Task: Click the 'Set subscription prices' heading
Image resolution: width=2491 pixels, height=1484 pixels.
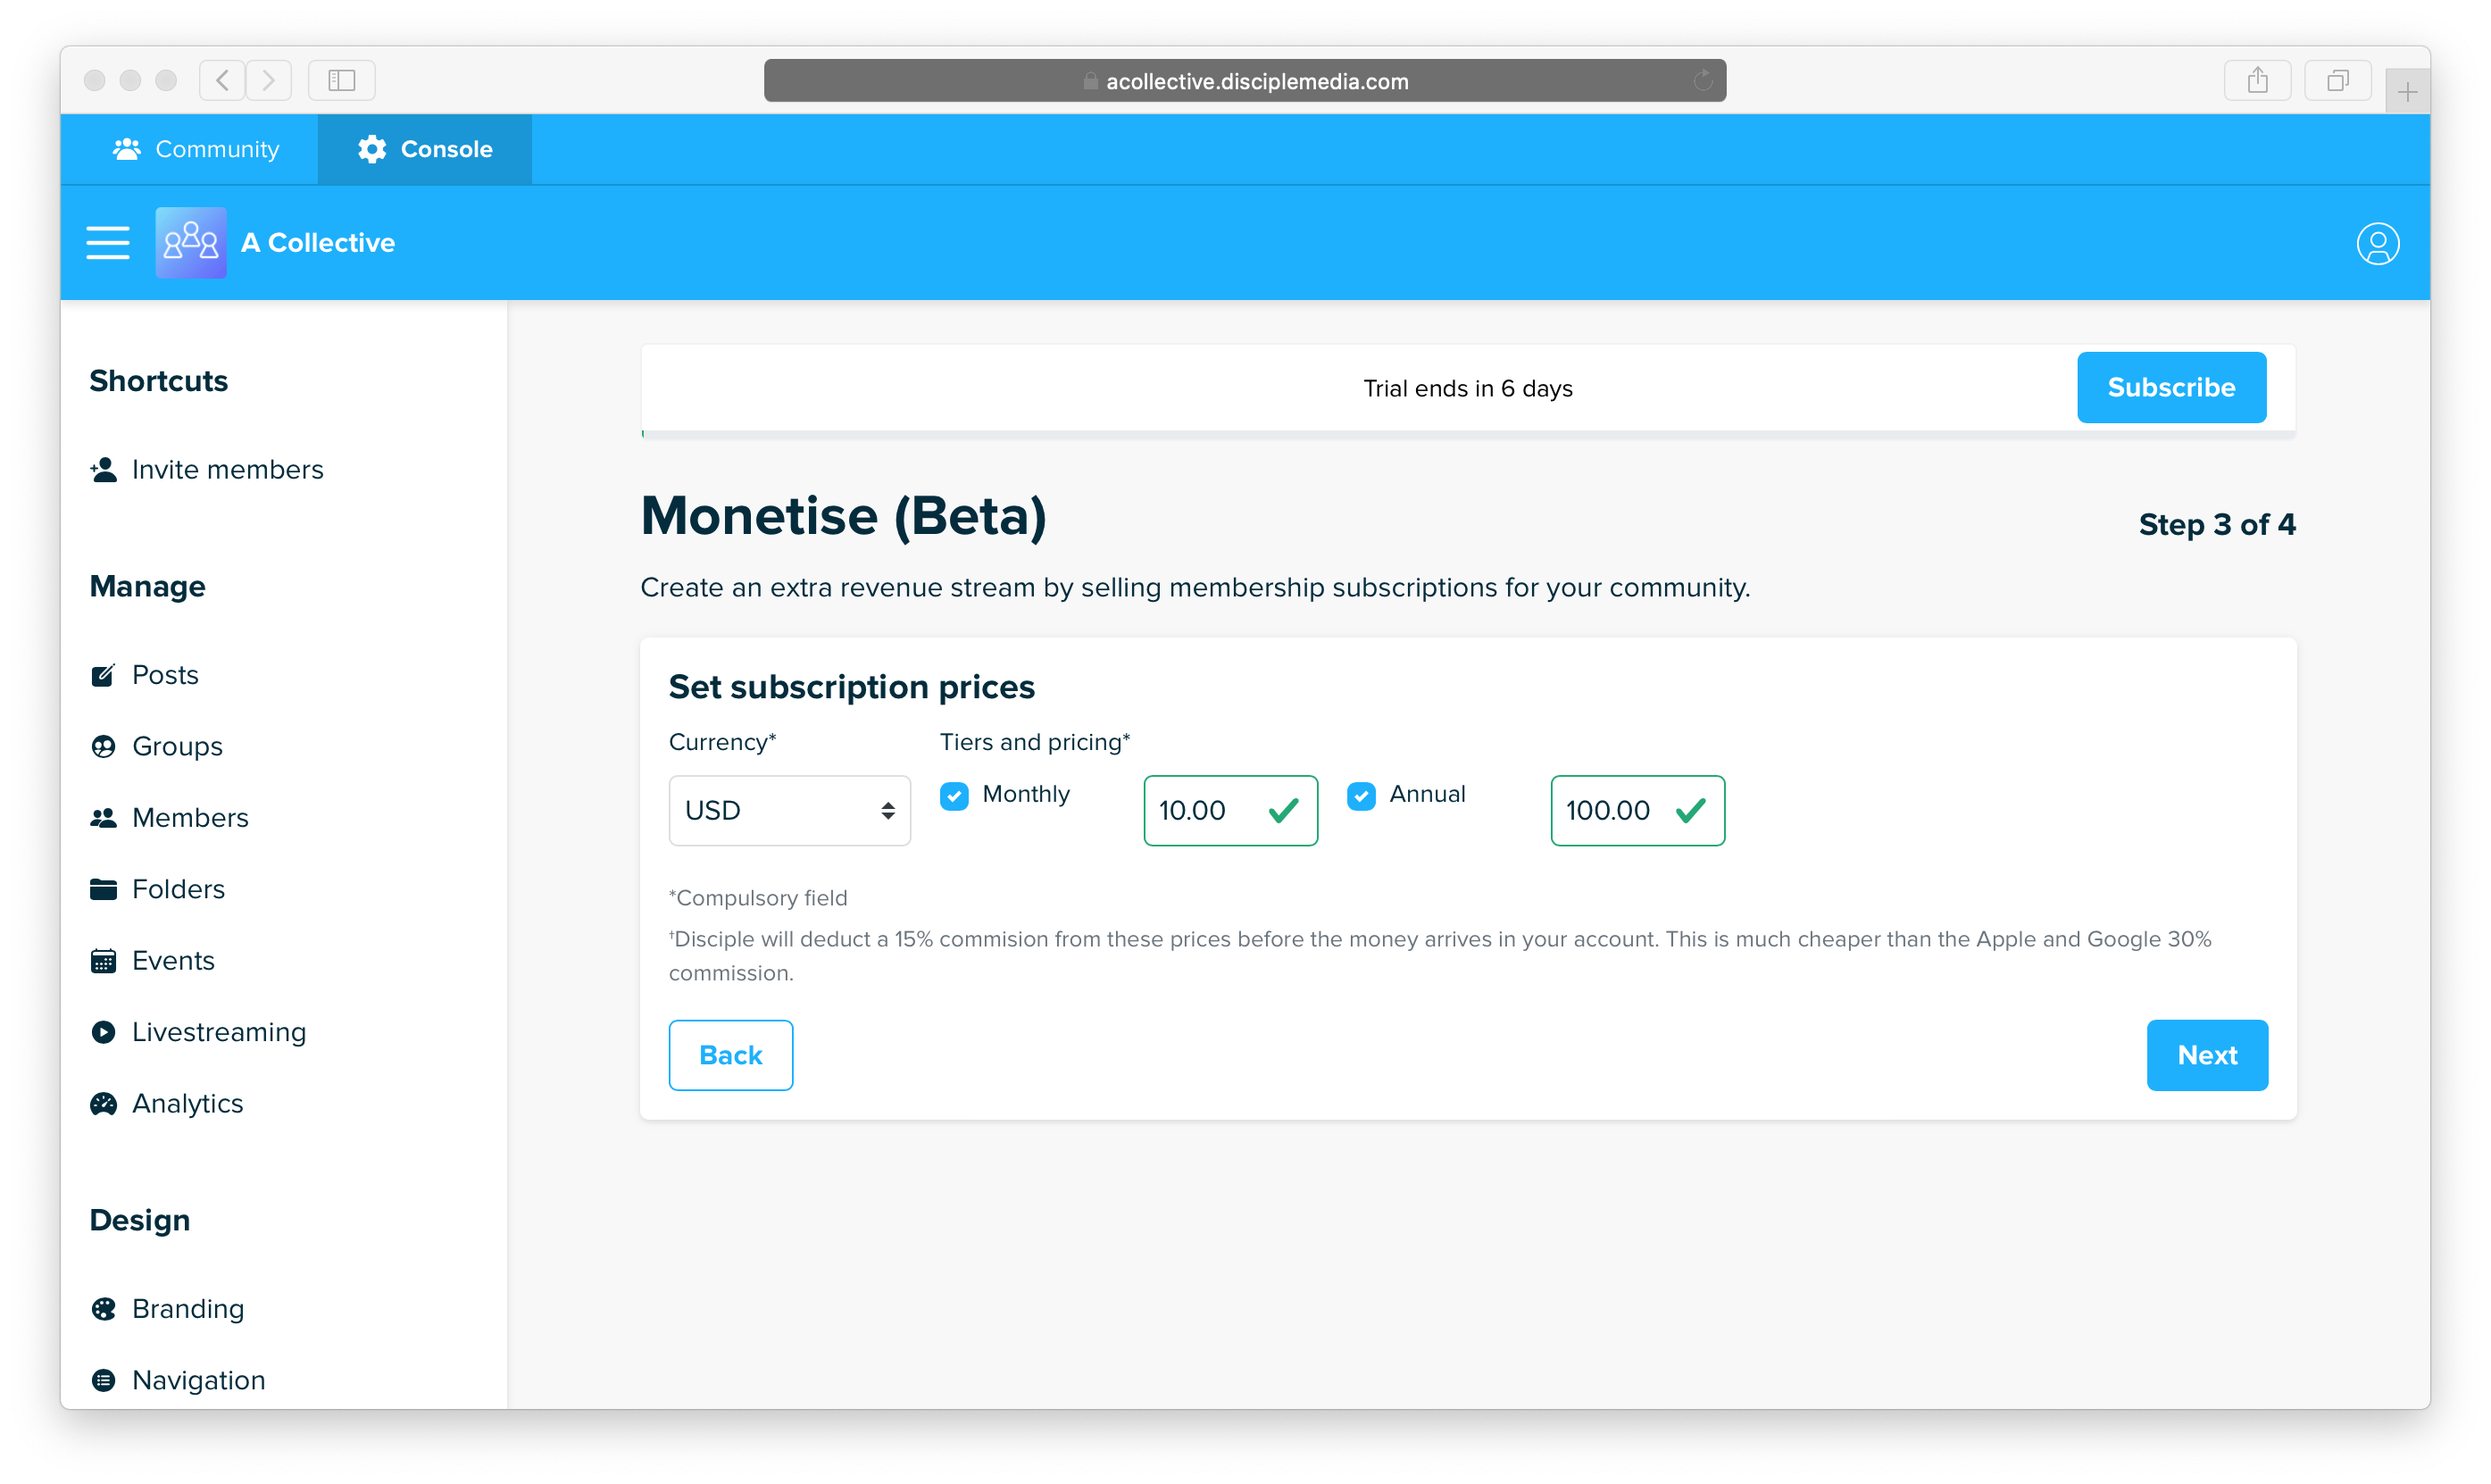Action: click(x=852, y=687)
